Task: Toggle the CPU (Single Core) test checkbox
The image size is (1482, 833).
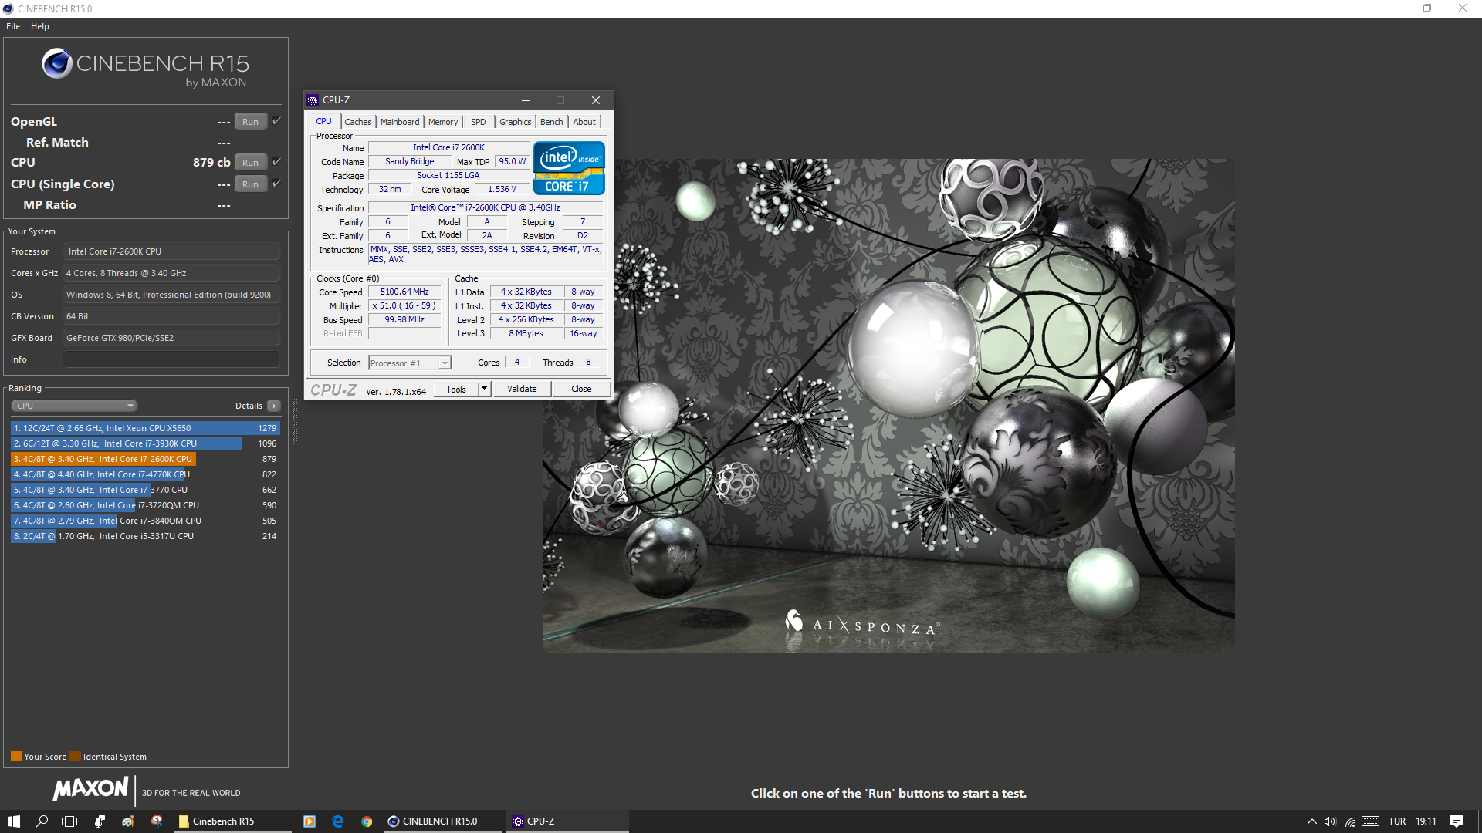Action: 277,184
